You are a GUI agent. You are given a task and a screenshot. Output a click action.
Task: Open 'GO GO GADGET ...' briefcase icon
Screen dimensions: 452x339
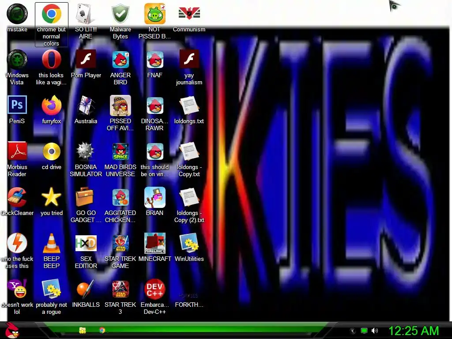pos(85,197)
